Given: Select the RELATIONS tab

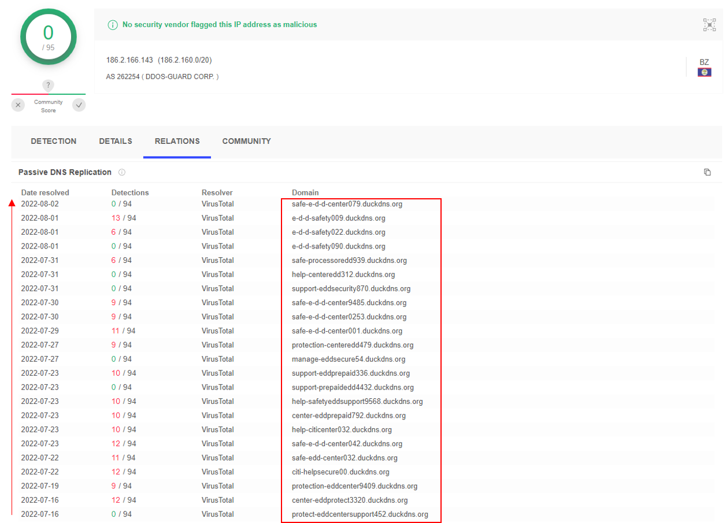Looking at the screenshot, I should [177, 141].
